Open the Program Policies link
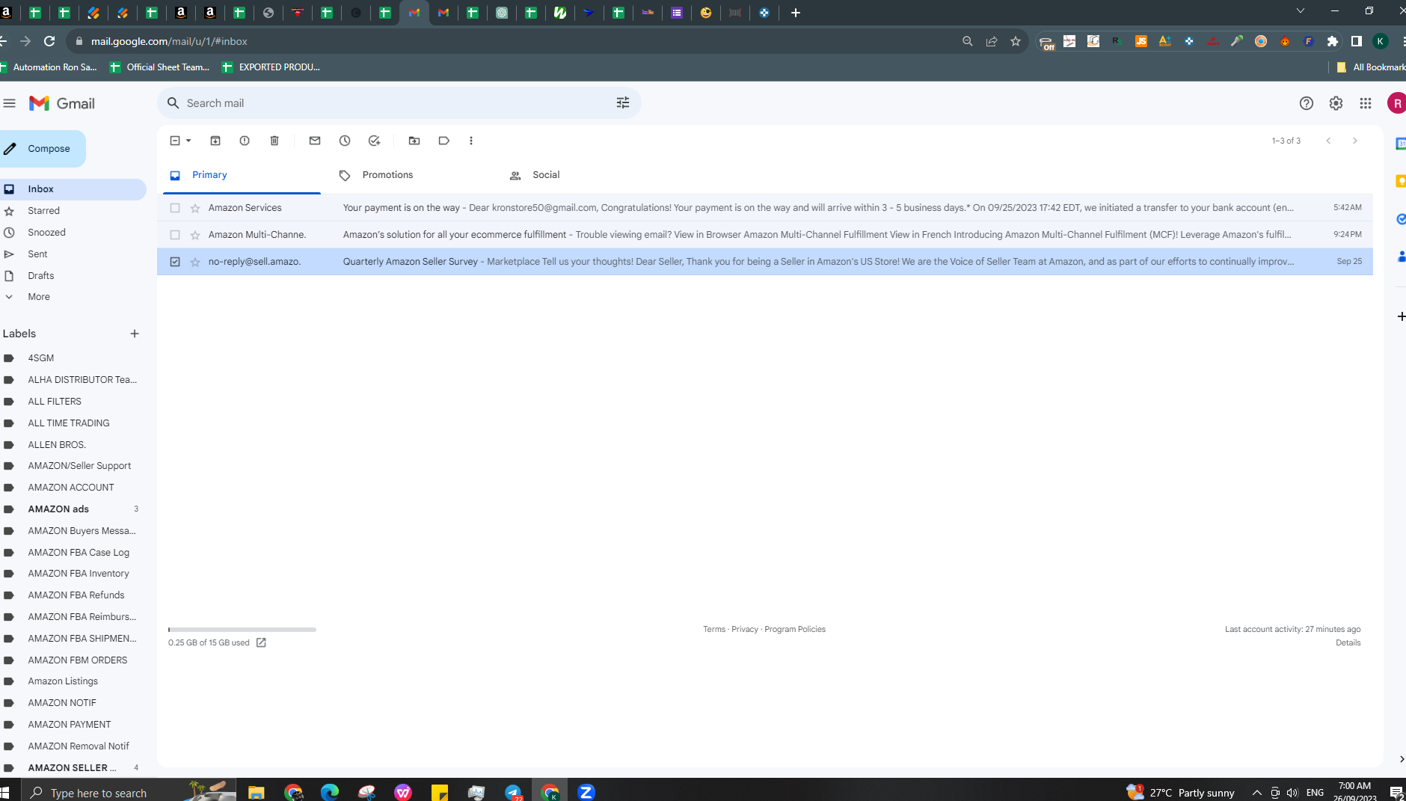Image resolution: width=1406 pixels, height=801 pixels. click(x=795, y=629)
